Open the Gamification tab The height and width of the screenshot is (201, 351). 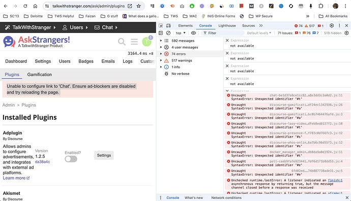[x=39, y=75]
